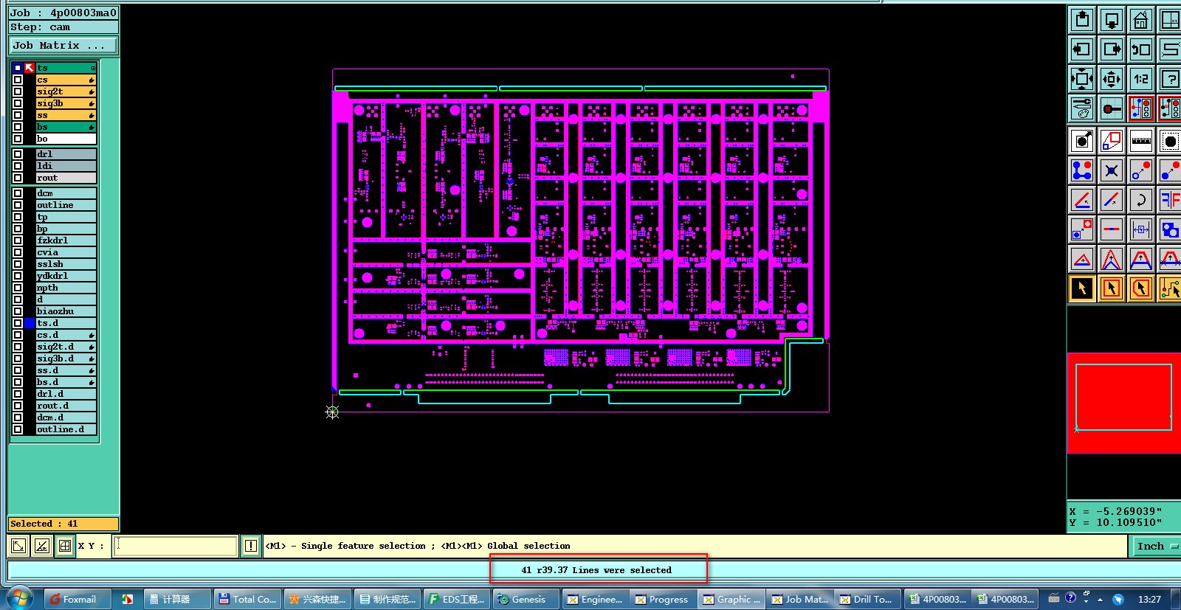Image resolution: width=1181 pixels, height=610 pixels.
Task: Click the red-blue angled line edit icon
Action: click(x=1112, y=200)
